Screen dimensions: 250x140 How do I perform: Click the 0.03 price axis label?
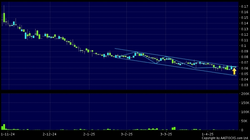coord(245,85)
